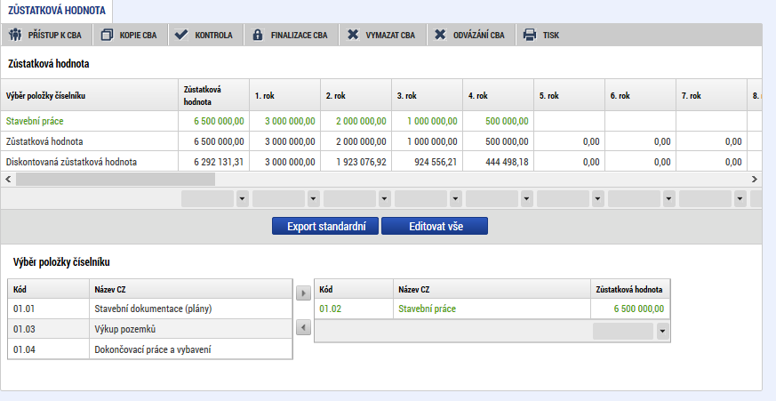The image size is (776, 401).
Task: Select Kopie CBA toolbar item
Action: 130,35
